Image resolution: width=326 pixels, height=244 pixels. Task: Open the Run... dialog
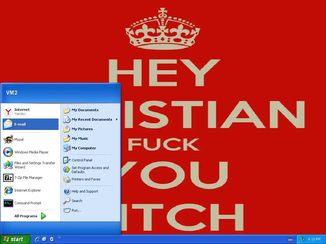click(90, 210)
